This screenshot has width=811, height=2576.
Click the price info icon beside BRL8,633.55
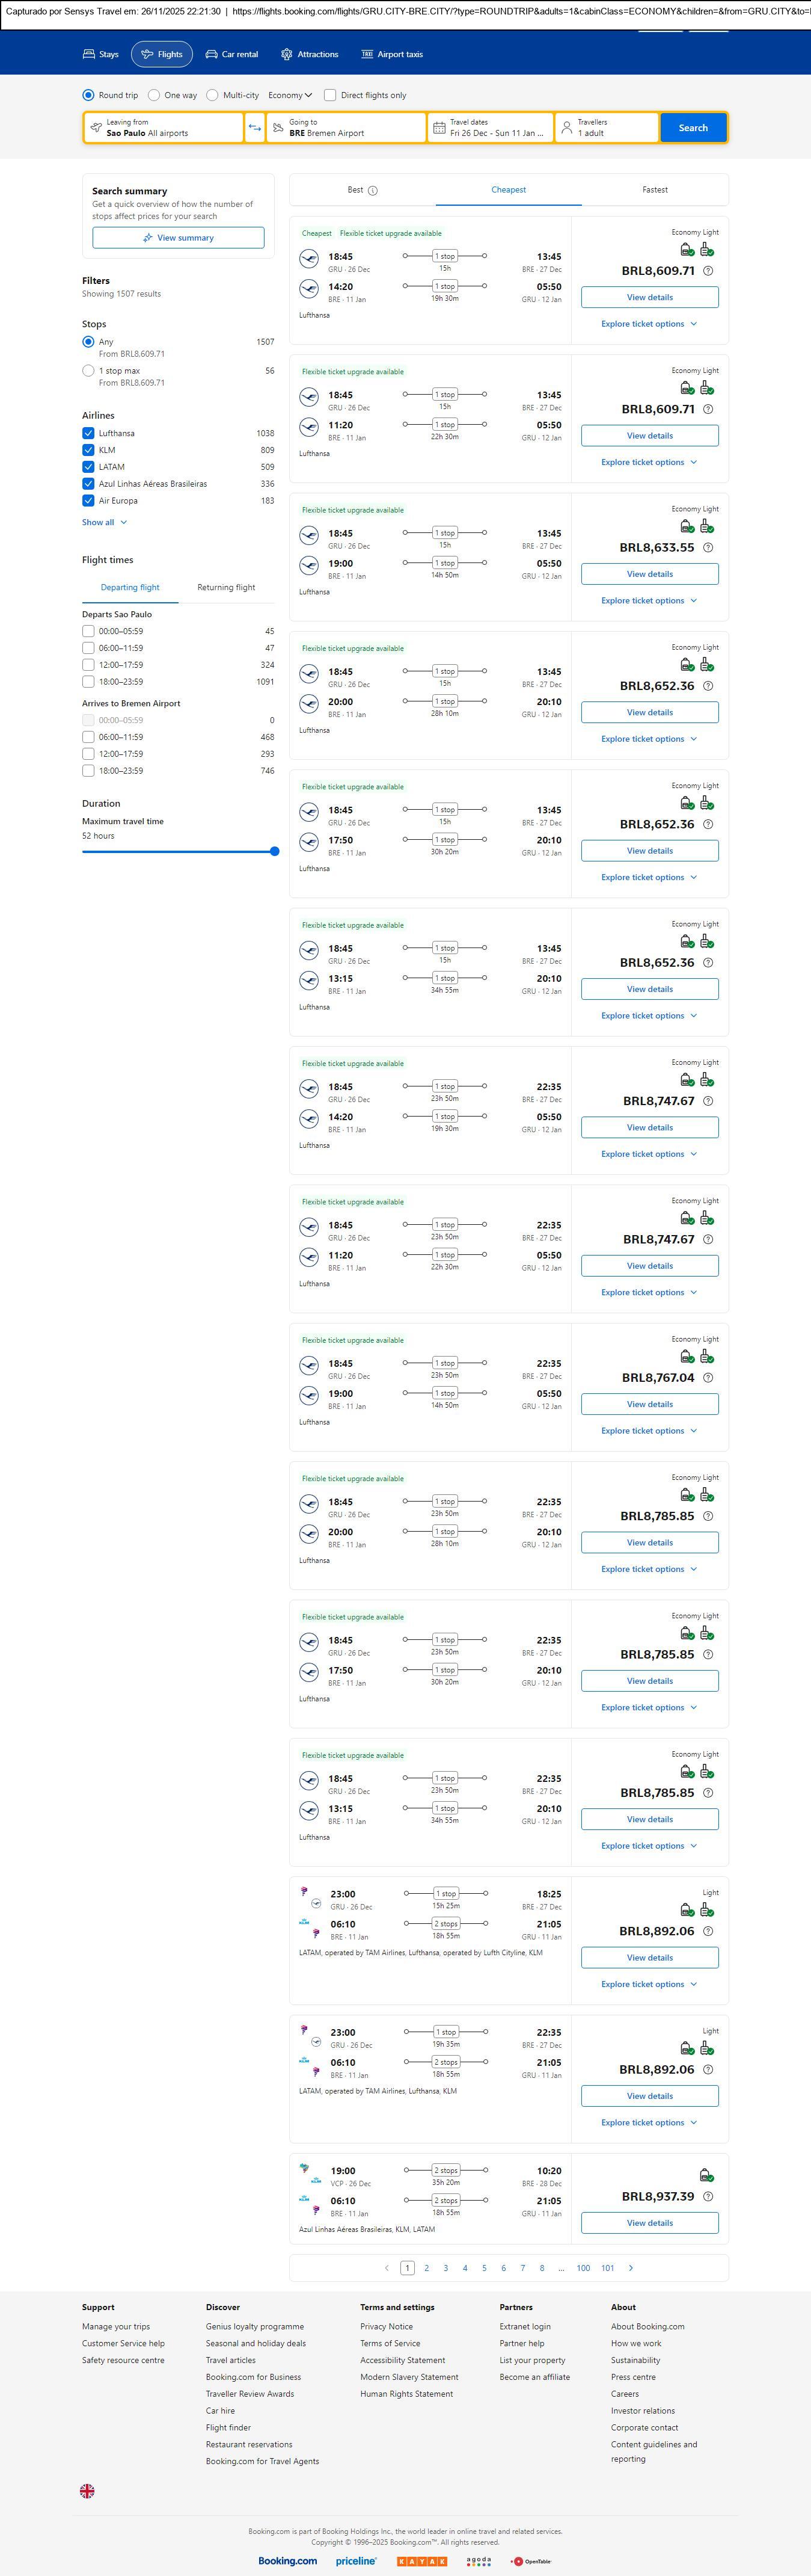tap(708, 548)
